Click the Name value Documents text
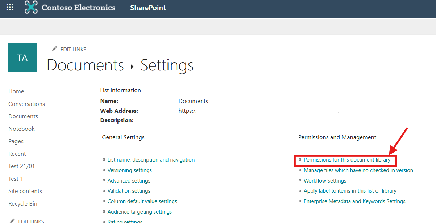The image size is (436, 223). click(x=194, y=101)
